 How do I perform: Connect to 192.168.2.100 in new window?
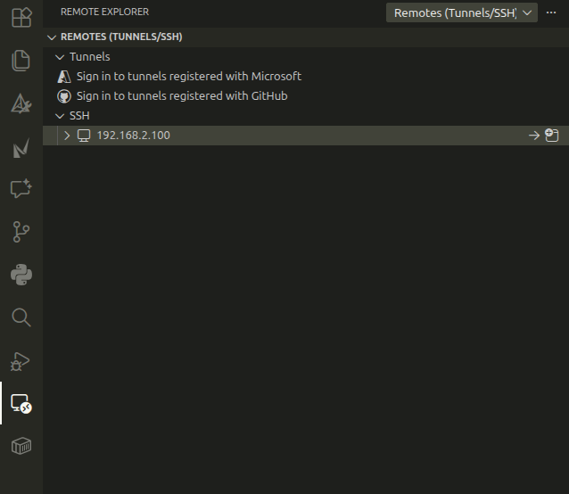click(552, 136)
